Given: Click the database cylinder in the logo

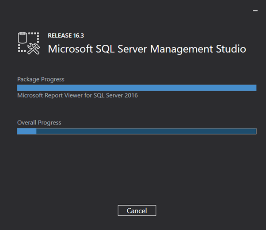Looking at the screenshot, I should click(x=23, y=38).
